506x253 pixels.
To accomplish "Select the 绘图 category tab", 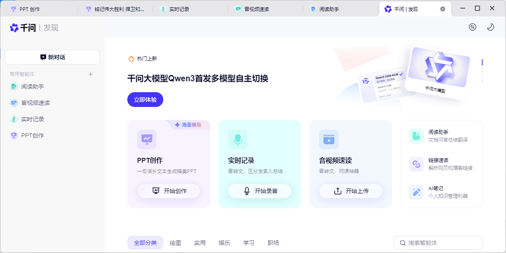I will coord(175,243).
